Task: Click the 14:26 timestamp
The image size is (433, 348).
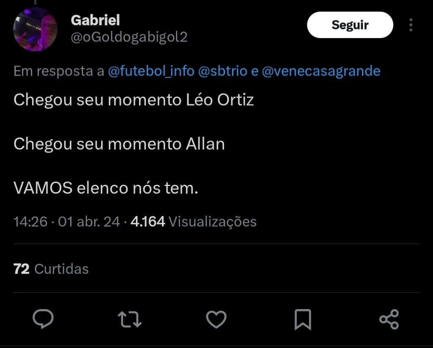Action: 30,222
